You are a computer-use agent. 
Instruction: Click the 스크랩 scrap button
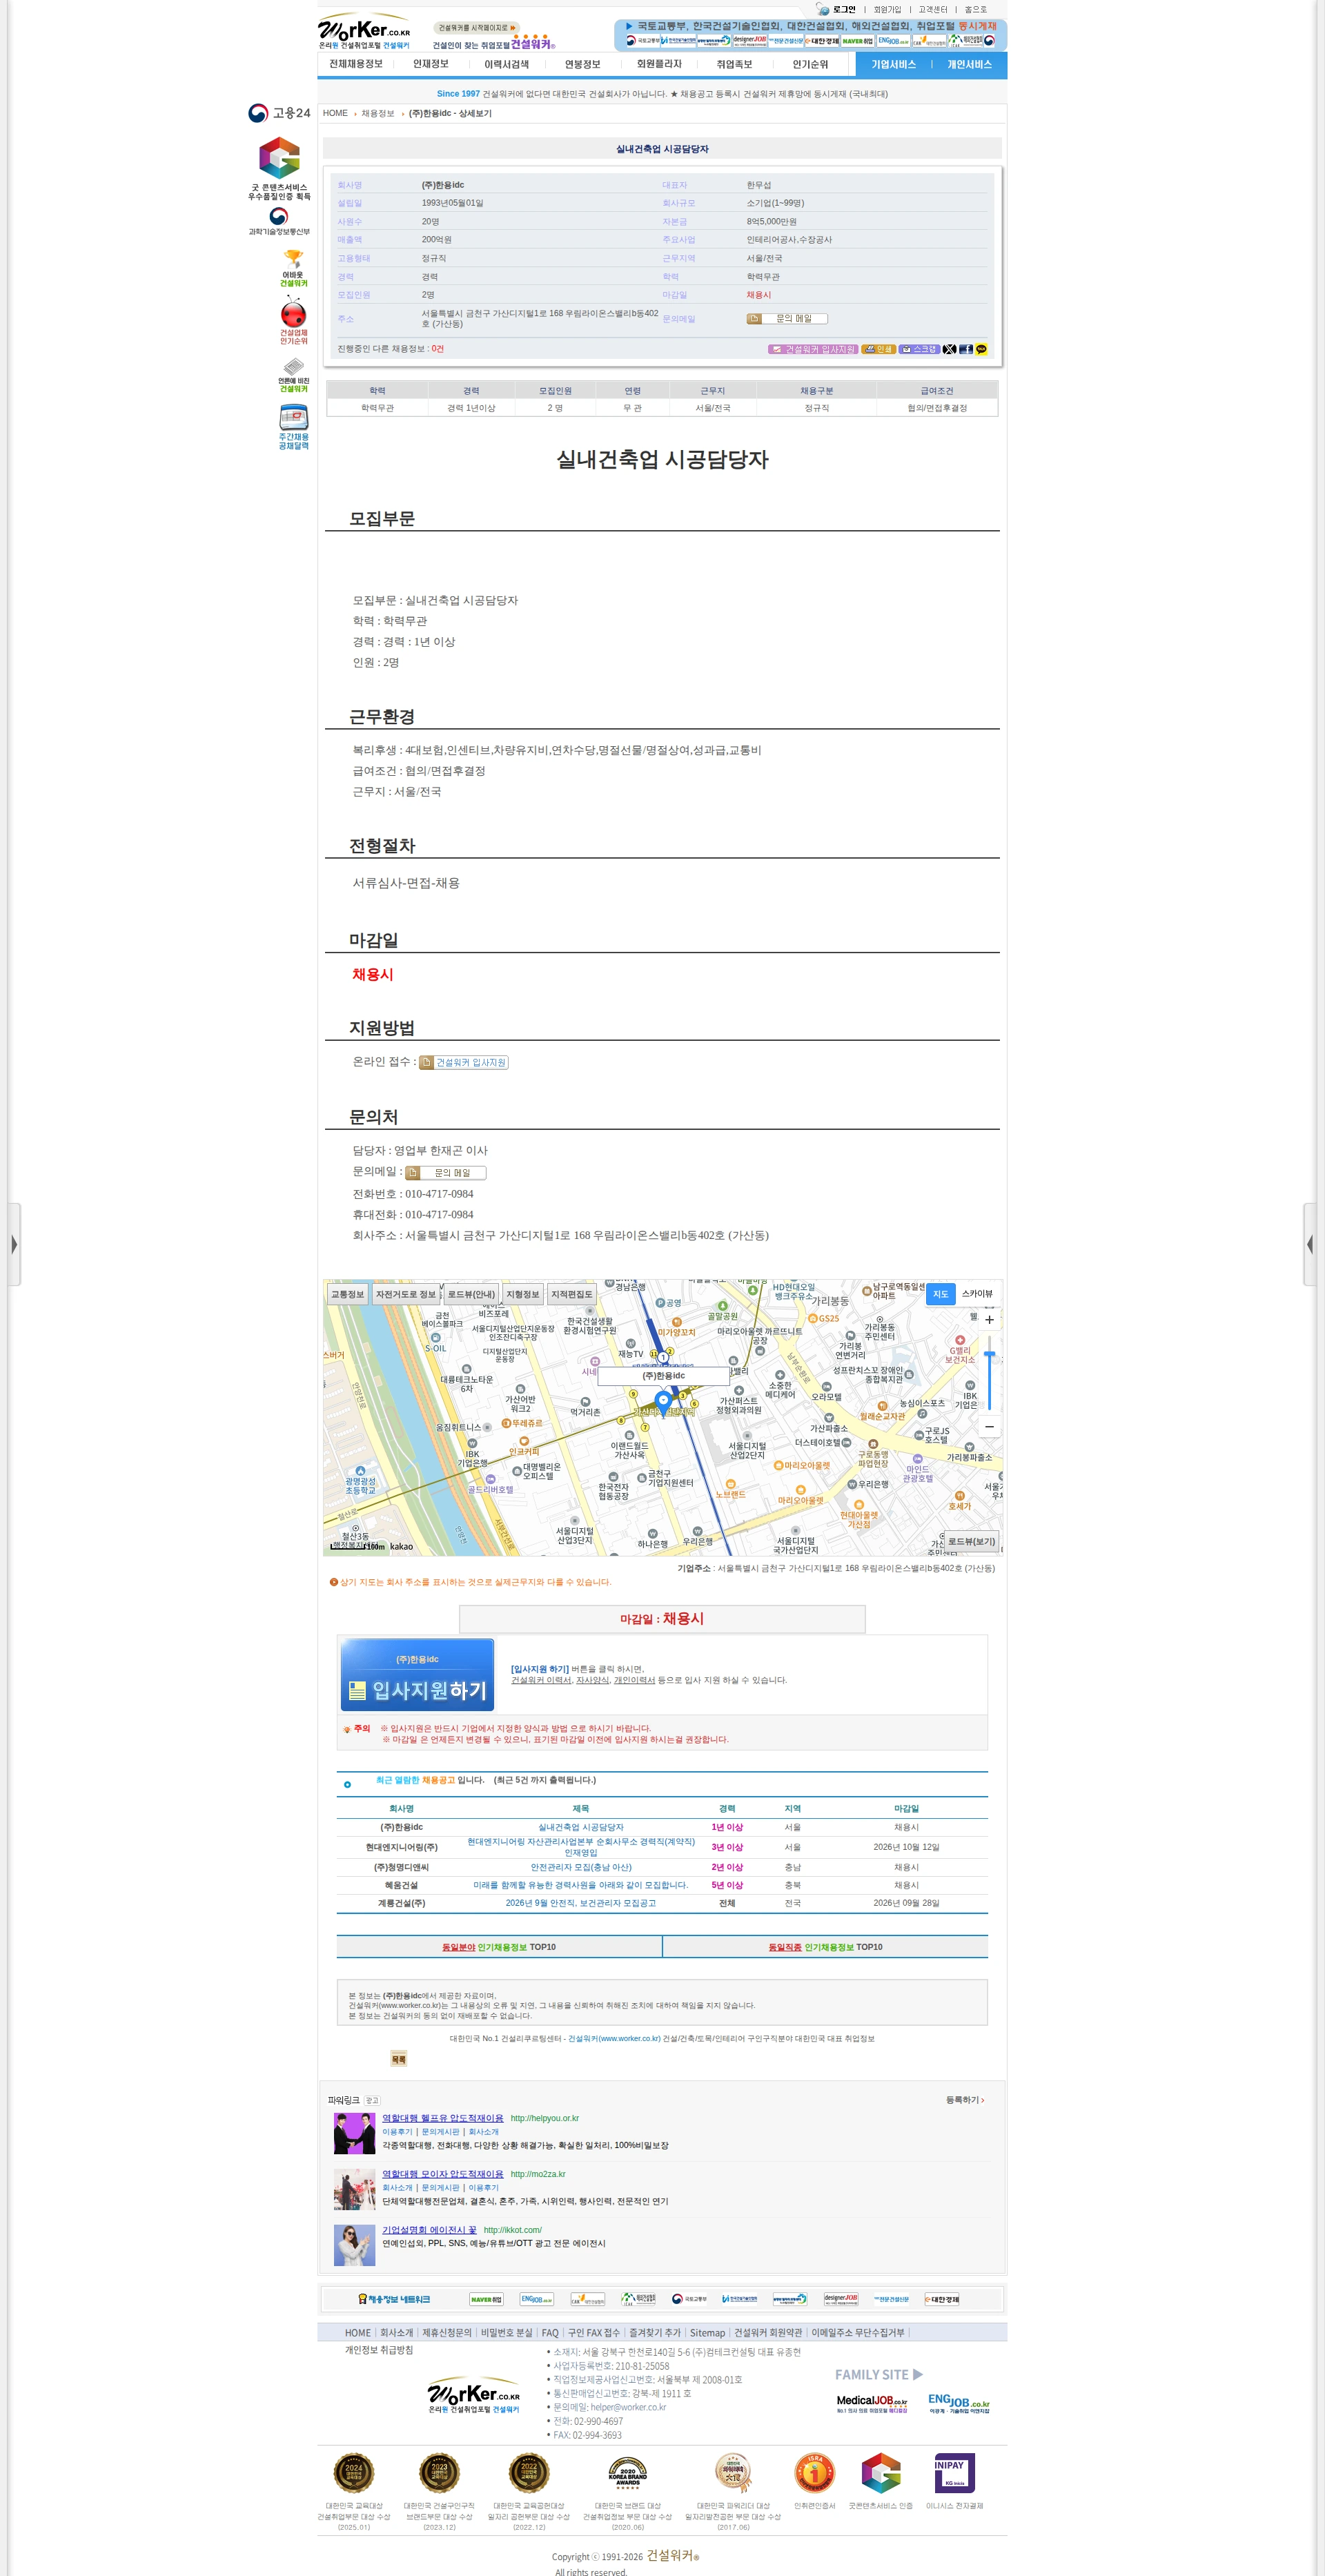click(x=918, y=349)
